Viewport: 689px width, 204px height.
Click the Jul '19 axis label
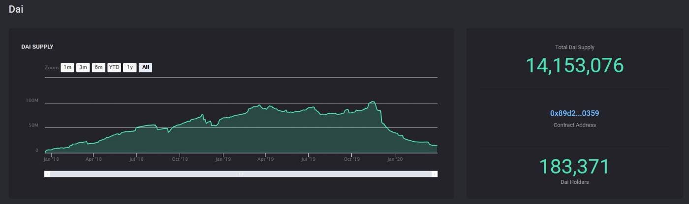(308, 159)
